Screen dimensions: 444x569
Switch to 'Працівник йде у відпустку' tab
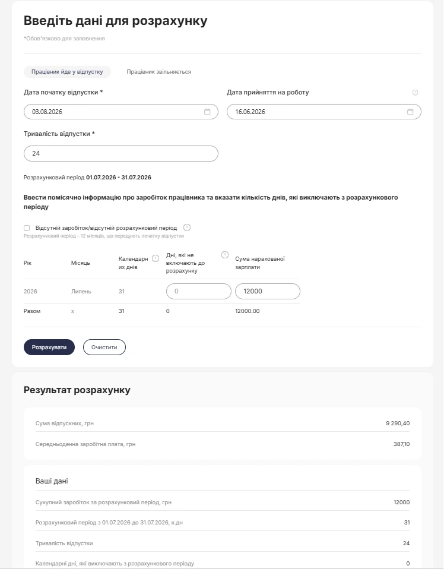click(67, 72)
